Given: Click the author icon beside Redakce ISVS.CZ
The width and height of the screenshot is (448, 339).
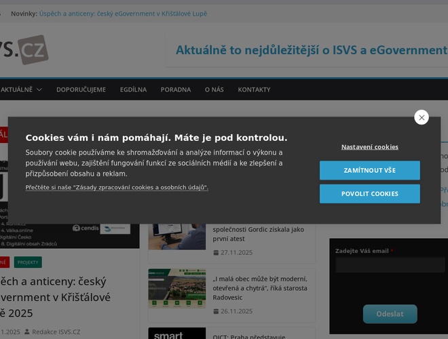Looking at the screenshot, I should (x=26, y=332).
